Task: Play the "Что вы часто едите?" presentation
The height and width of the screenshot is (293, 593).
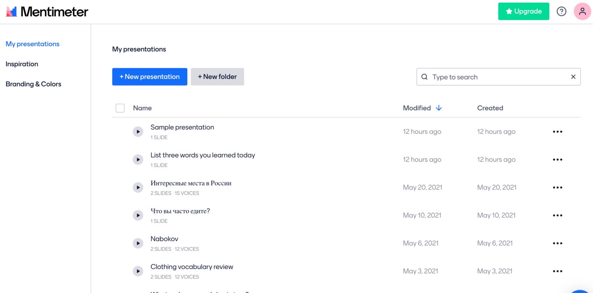Action: (x=138, y=215)
